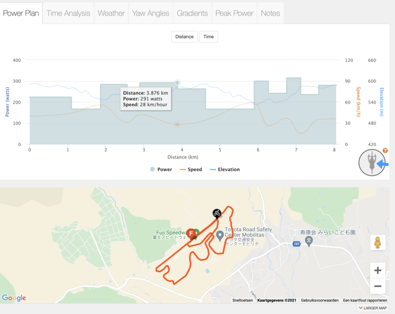
Task: Select the Time axis button
Action: pyautogui.click(x=208, y=37)
